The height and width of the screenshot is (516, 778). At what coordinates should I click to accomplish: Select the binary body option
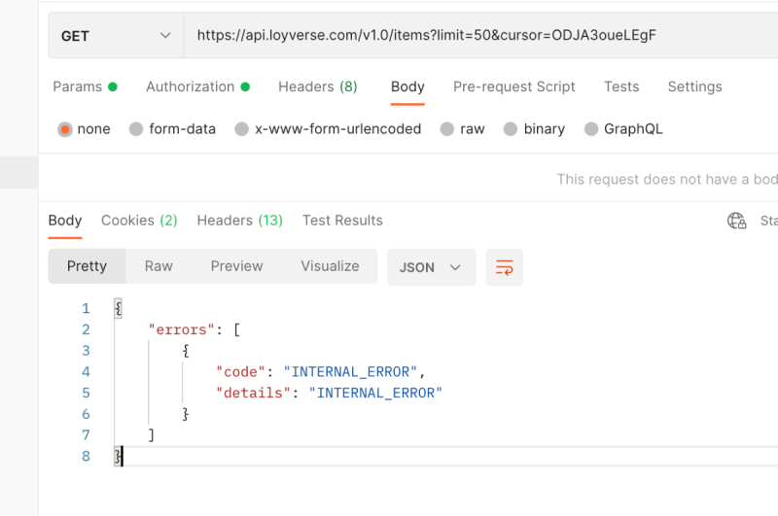(511, 129)
